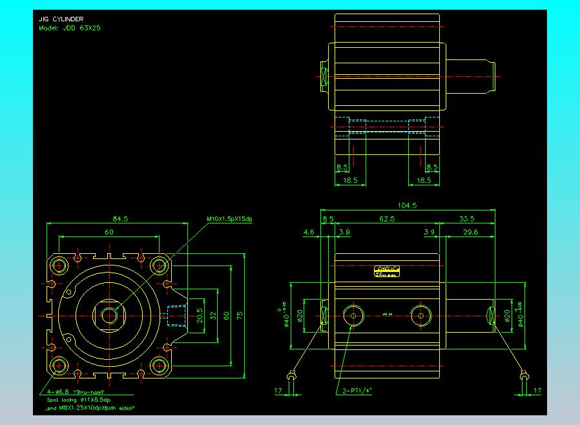
Task: Select the 75 vertical height dimension
Action: tap(240, 316)
